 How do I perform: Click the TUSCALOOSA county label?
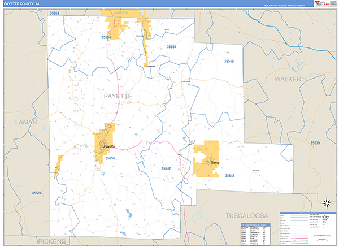tap(247, 216)
